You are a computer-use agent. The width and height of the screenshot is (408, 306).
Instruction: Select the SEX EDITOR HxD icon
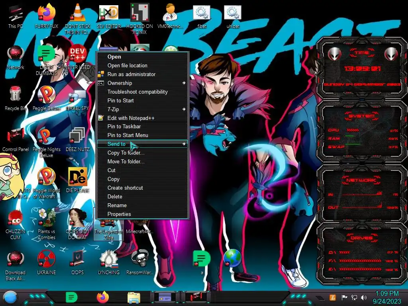109,16
